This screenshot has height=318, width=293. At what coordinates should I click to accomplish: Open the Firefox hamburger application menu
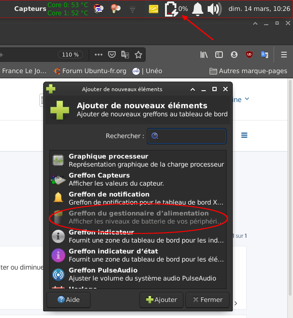click(284, 55)
